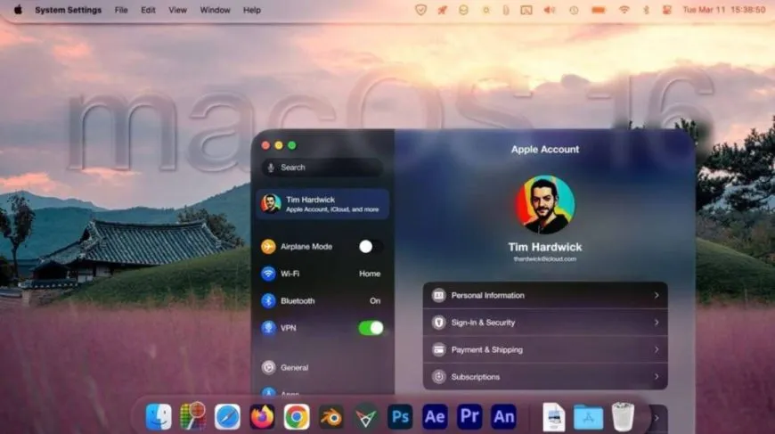Open the Apple menu

coord(19,10)
